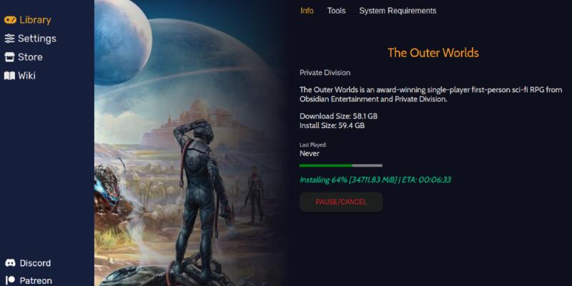Screen dimensions: 572x286
Task: Open the Patreon link
Action: pyautogui.click(x=29, y=280)
